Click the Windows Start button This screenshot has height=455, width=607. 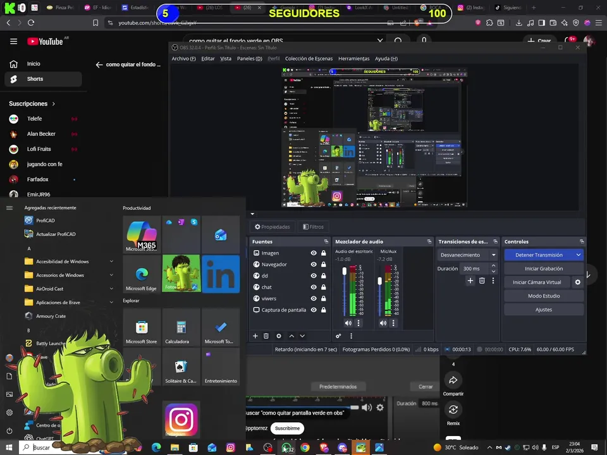pos(9,447)
